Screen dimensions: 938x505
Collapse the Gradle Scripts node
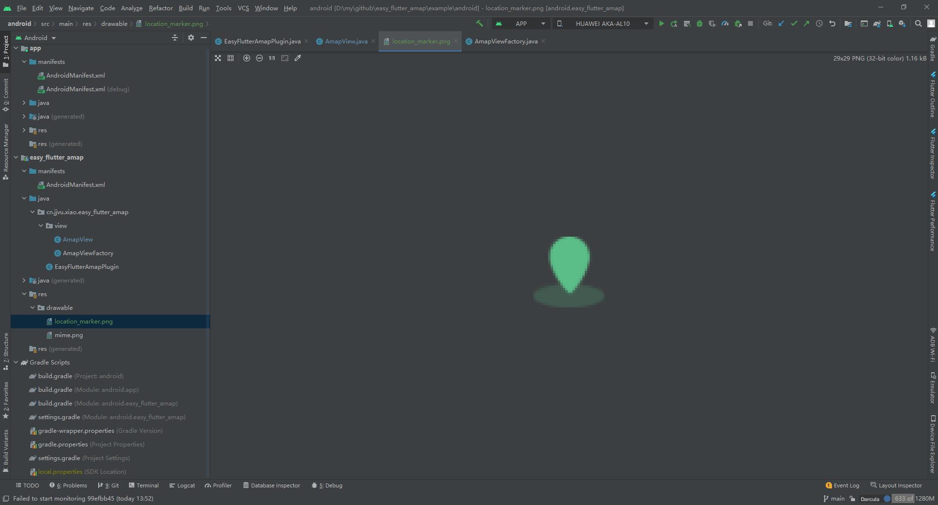tap(16, 363)
